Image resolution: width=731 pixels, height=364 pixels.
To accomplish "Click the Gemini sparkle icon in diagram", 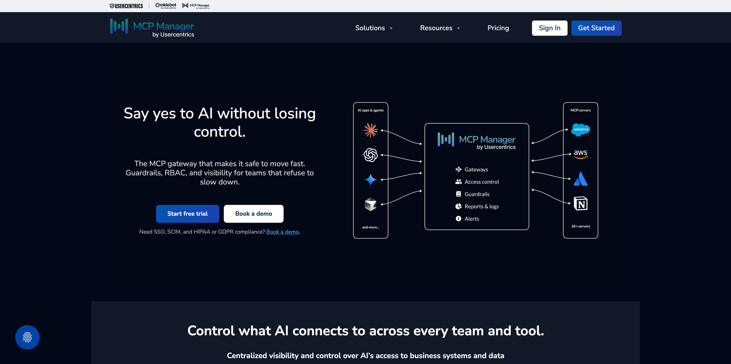I will pos(371,179).
